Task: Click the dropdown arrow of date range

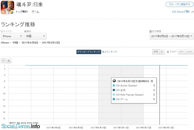Action: (191, 36)
